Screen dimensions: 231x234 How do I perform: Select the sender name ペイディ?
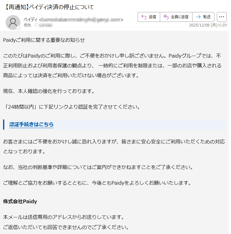(30, 19)
